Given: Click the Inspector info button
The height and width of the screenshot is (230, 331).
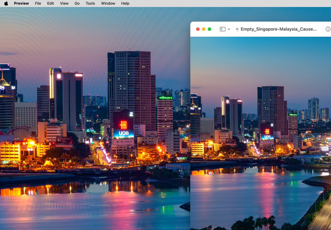Looking at the screenshot, I should (x=328, y=29).
